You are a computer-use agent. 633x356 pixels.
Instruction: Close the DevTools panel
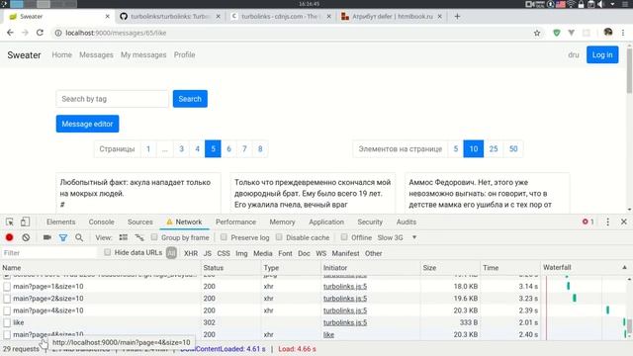pos(624,222)
